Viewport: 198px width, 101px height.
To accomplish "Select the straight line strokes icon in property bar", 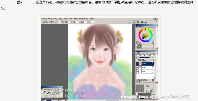I will (50, 22).
